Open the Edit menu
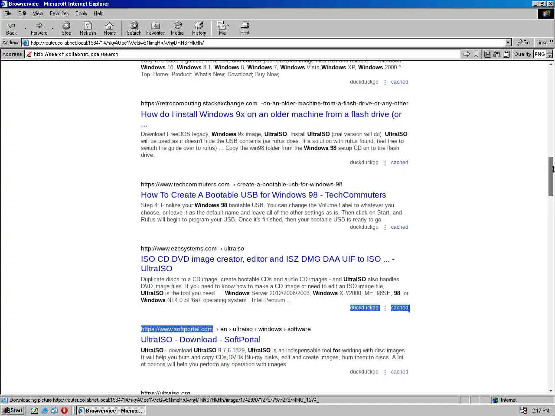 tap(22, 13)
